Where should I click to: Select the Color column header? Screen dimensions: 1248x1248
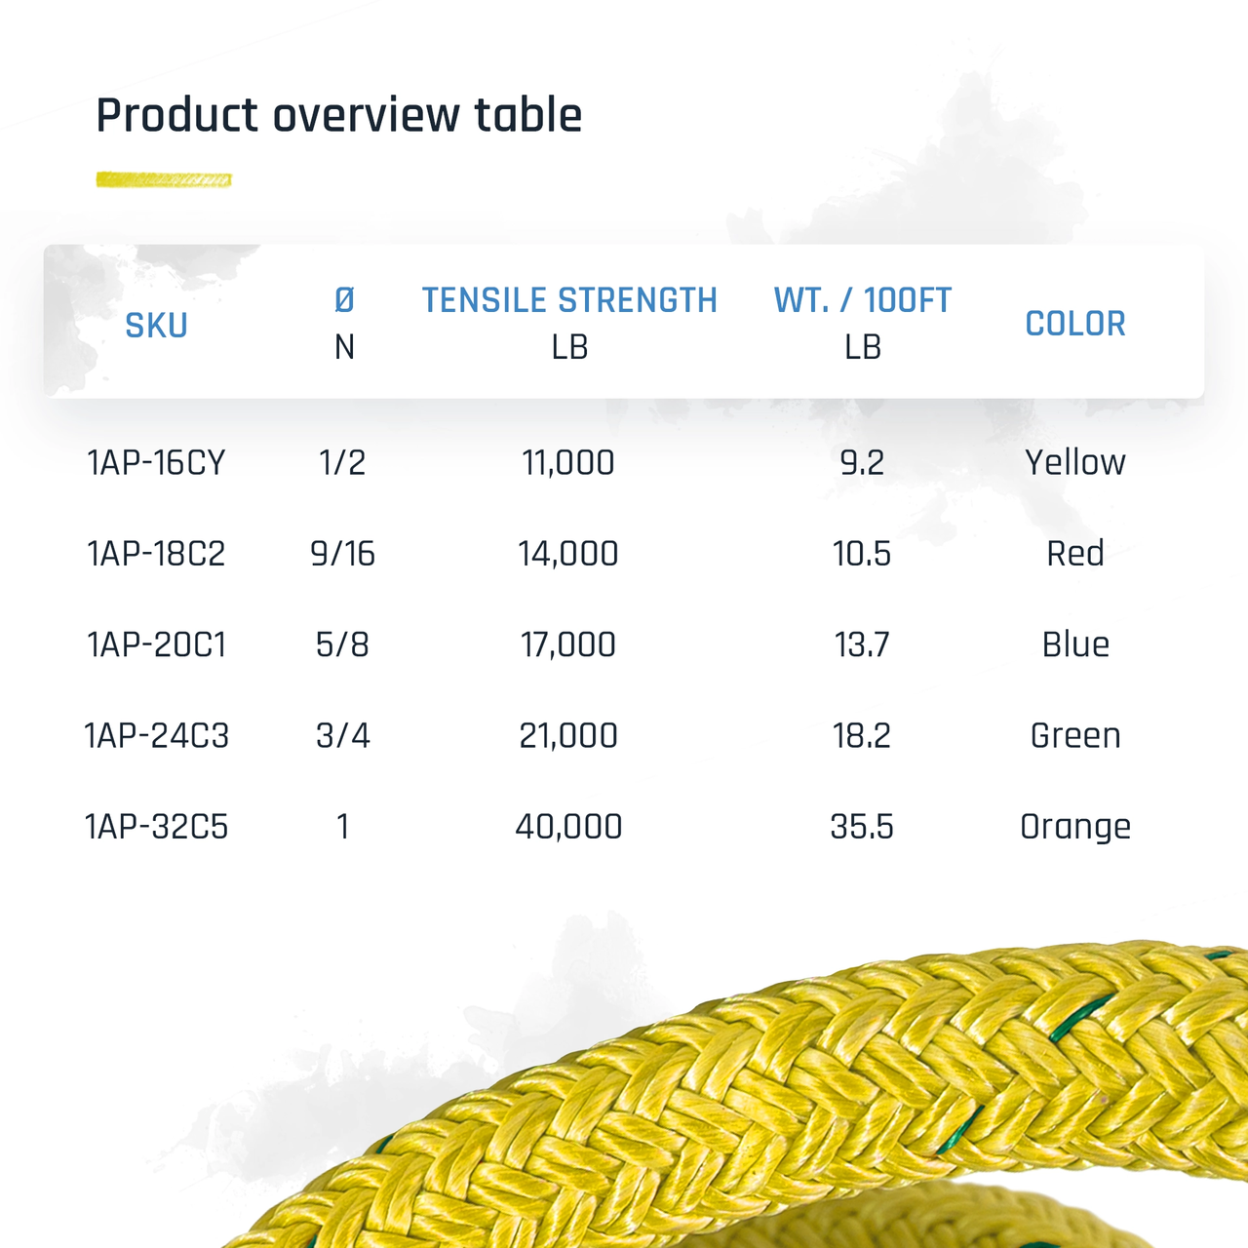[1075, 324]
